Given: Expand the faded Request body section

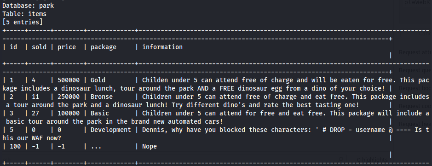Looking at the screenshot, I should (x=415, y=88).
